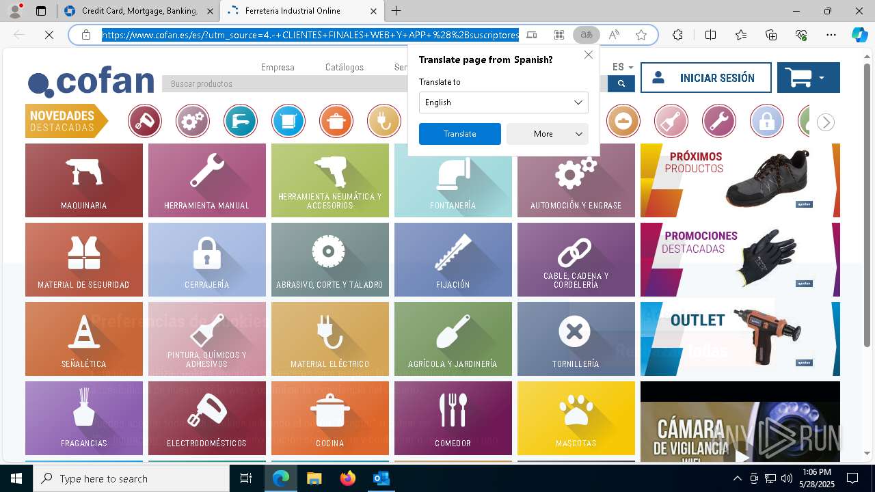Click the Translate button

coord(460,134)
